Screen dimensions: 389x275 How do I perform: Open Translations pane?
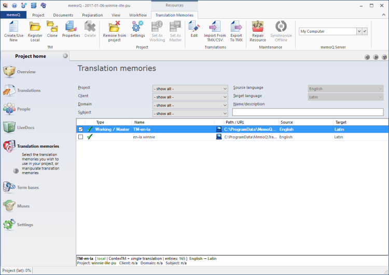pos(22,90)
